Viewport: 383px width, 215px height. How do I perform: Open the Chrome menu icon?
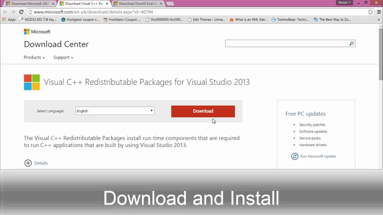[x=379, y=12]
